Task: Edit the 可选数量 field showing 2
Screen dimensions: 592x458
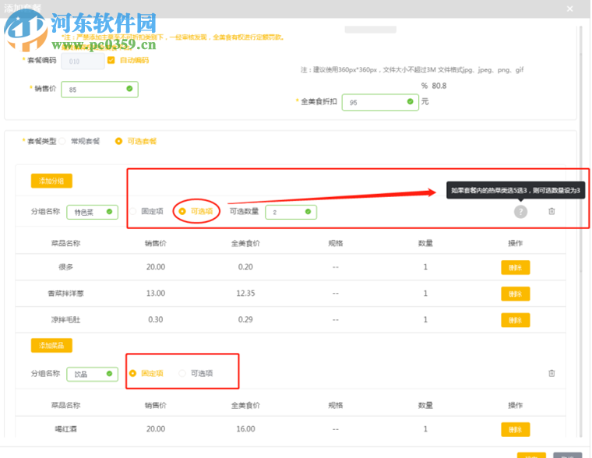Action: pos(291,212)
